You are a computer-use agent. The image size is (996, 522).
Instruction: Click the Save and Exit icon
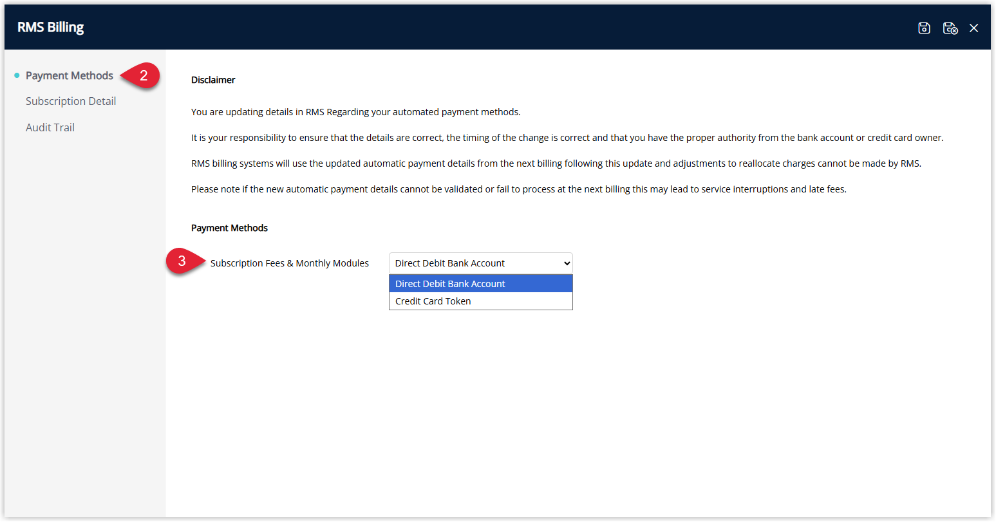click(x=950, y=28)
